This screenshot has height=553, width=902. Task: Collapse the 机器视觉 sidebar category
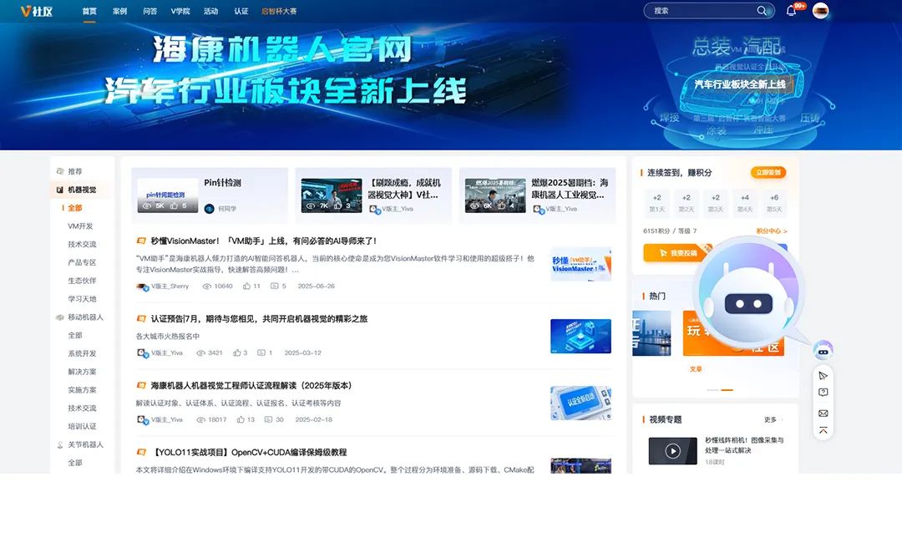[81, 190]
